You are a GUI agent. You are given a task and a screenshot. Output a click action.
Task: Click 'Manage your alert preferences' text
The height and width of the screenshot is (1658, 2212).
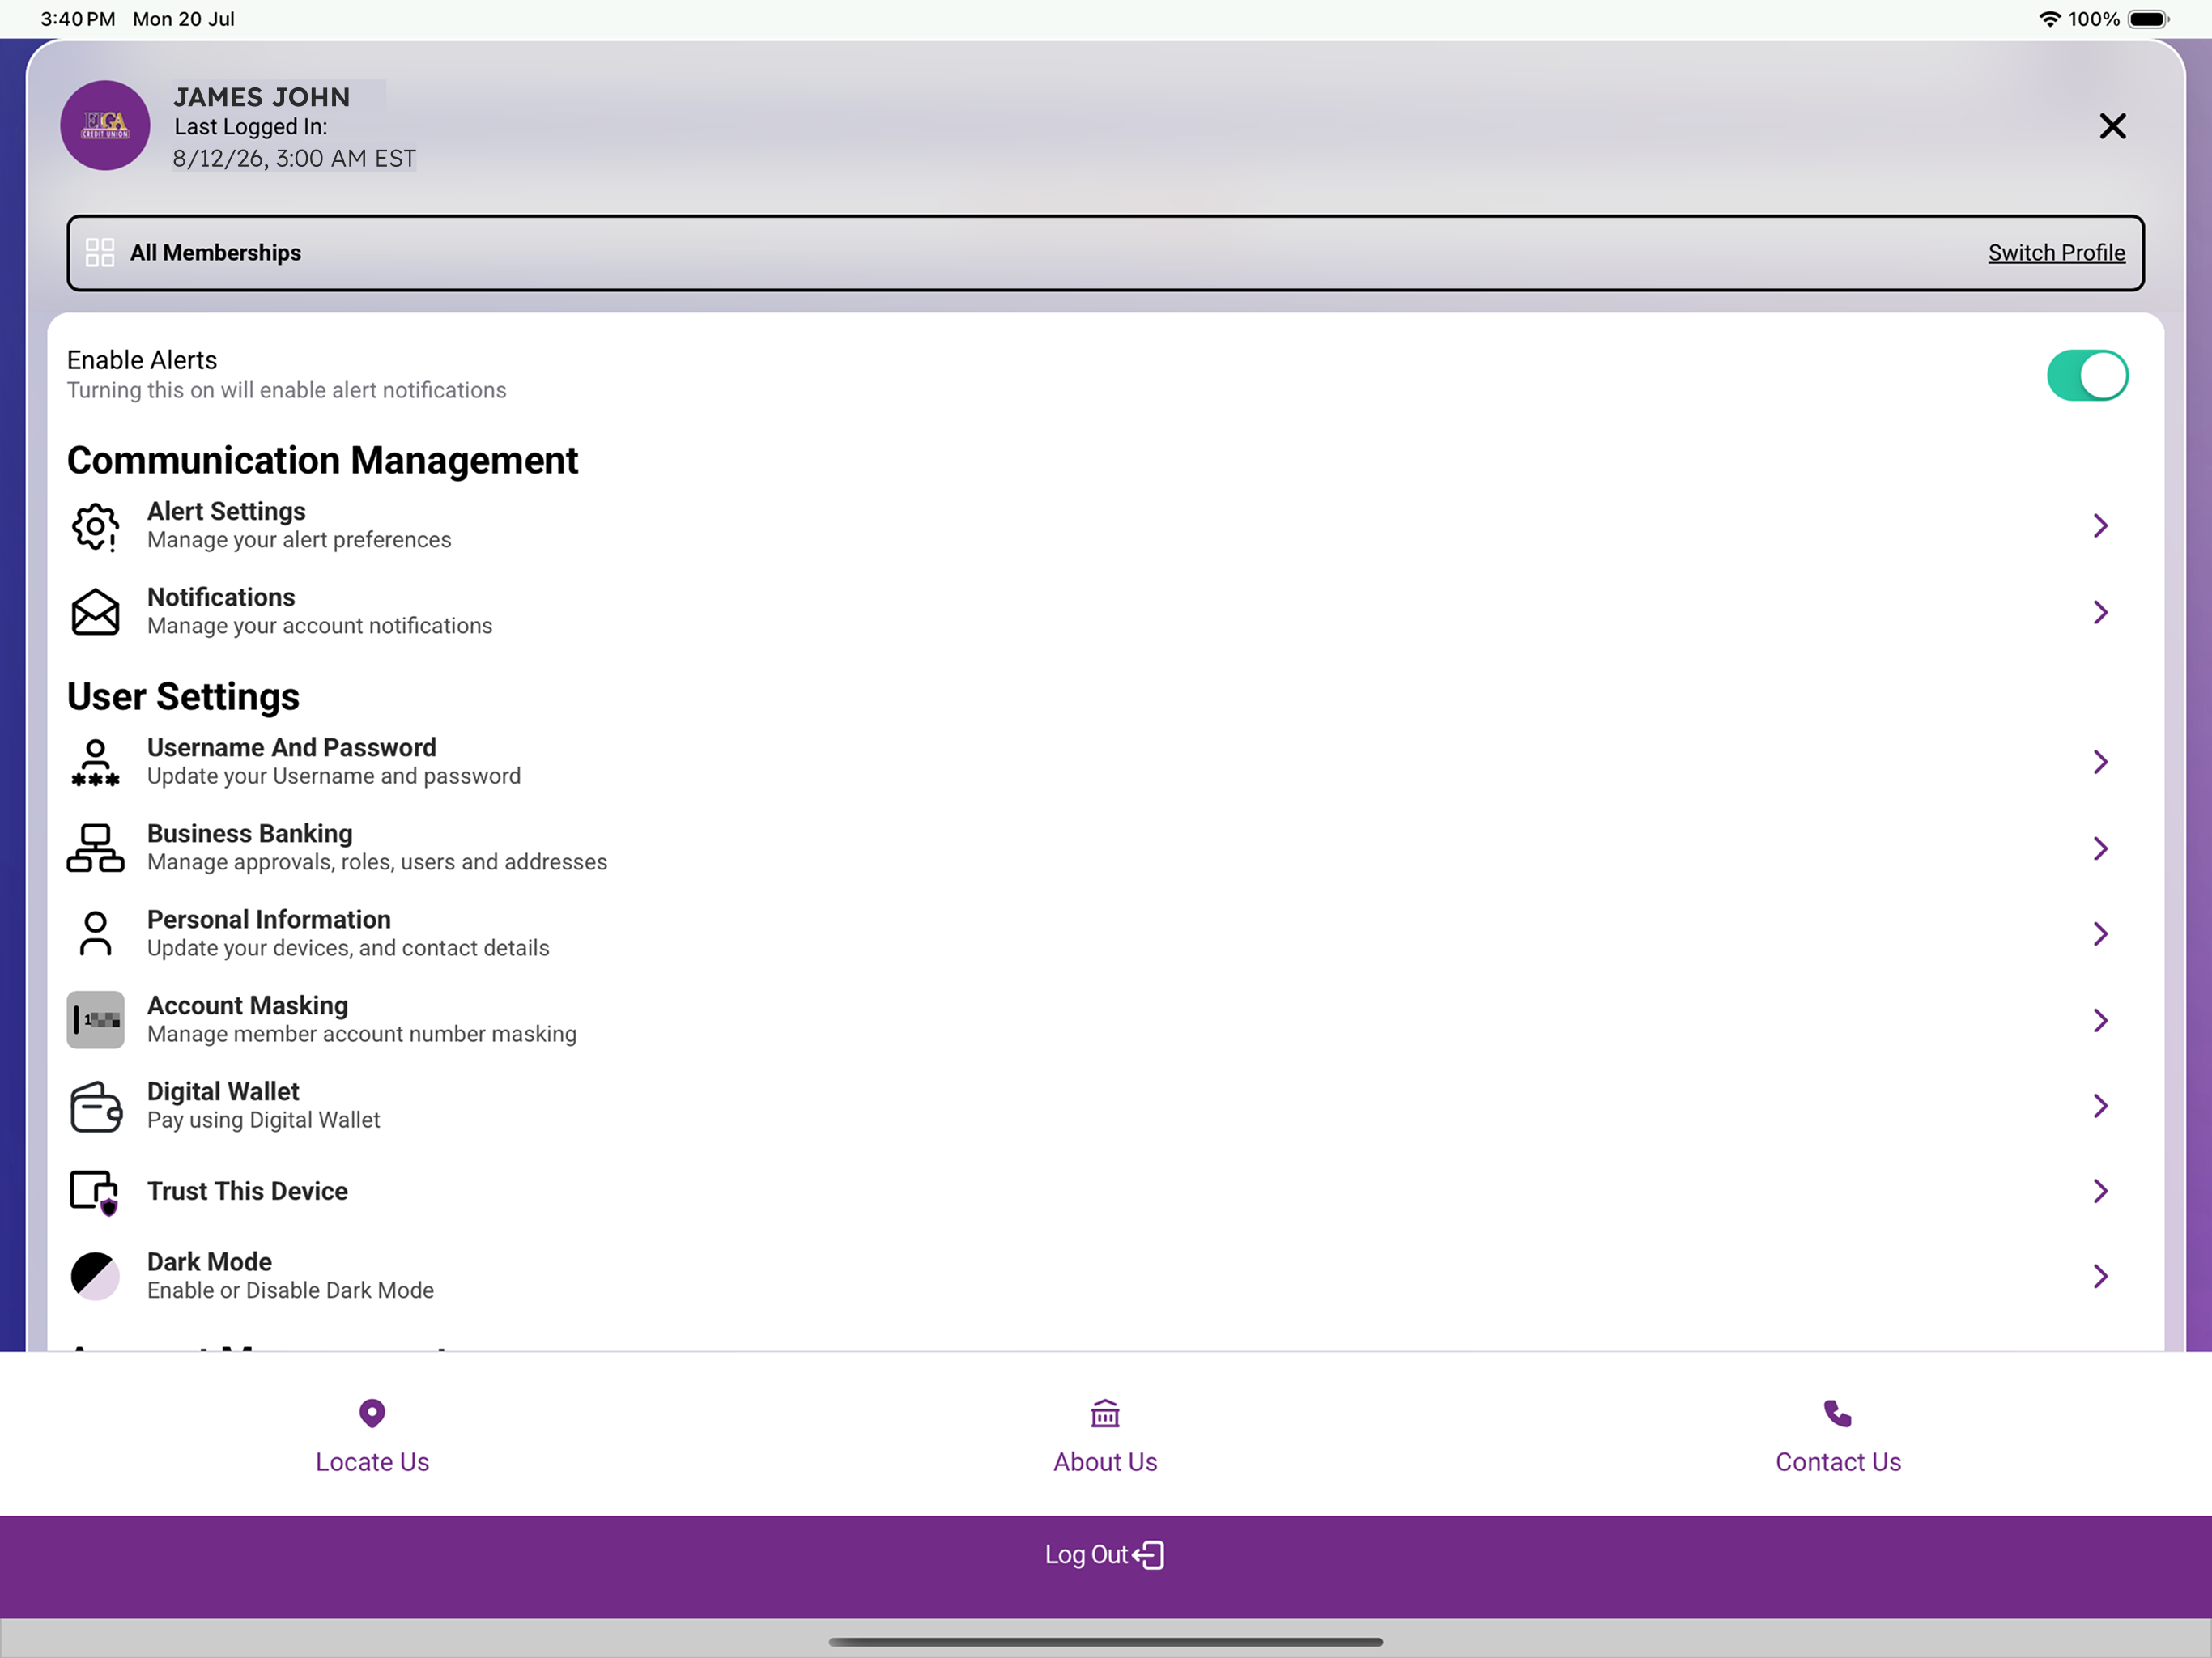pos(299,540)
